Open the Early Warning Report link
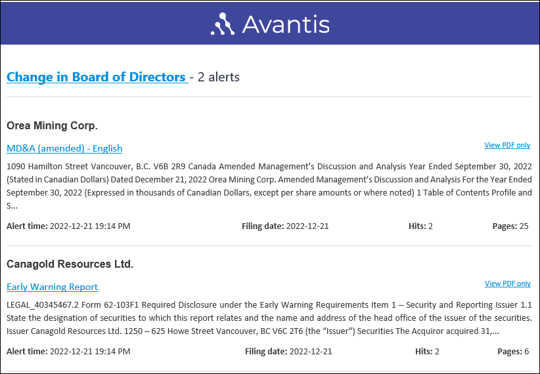 tap(52, 287)
